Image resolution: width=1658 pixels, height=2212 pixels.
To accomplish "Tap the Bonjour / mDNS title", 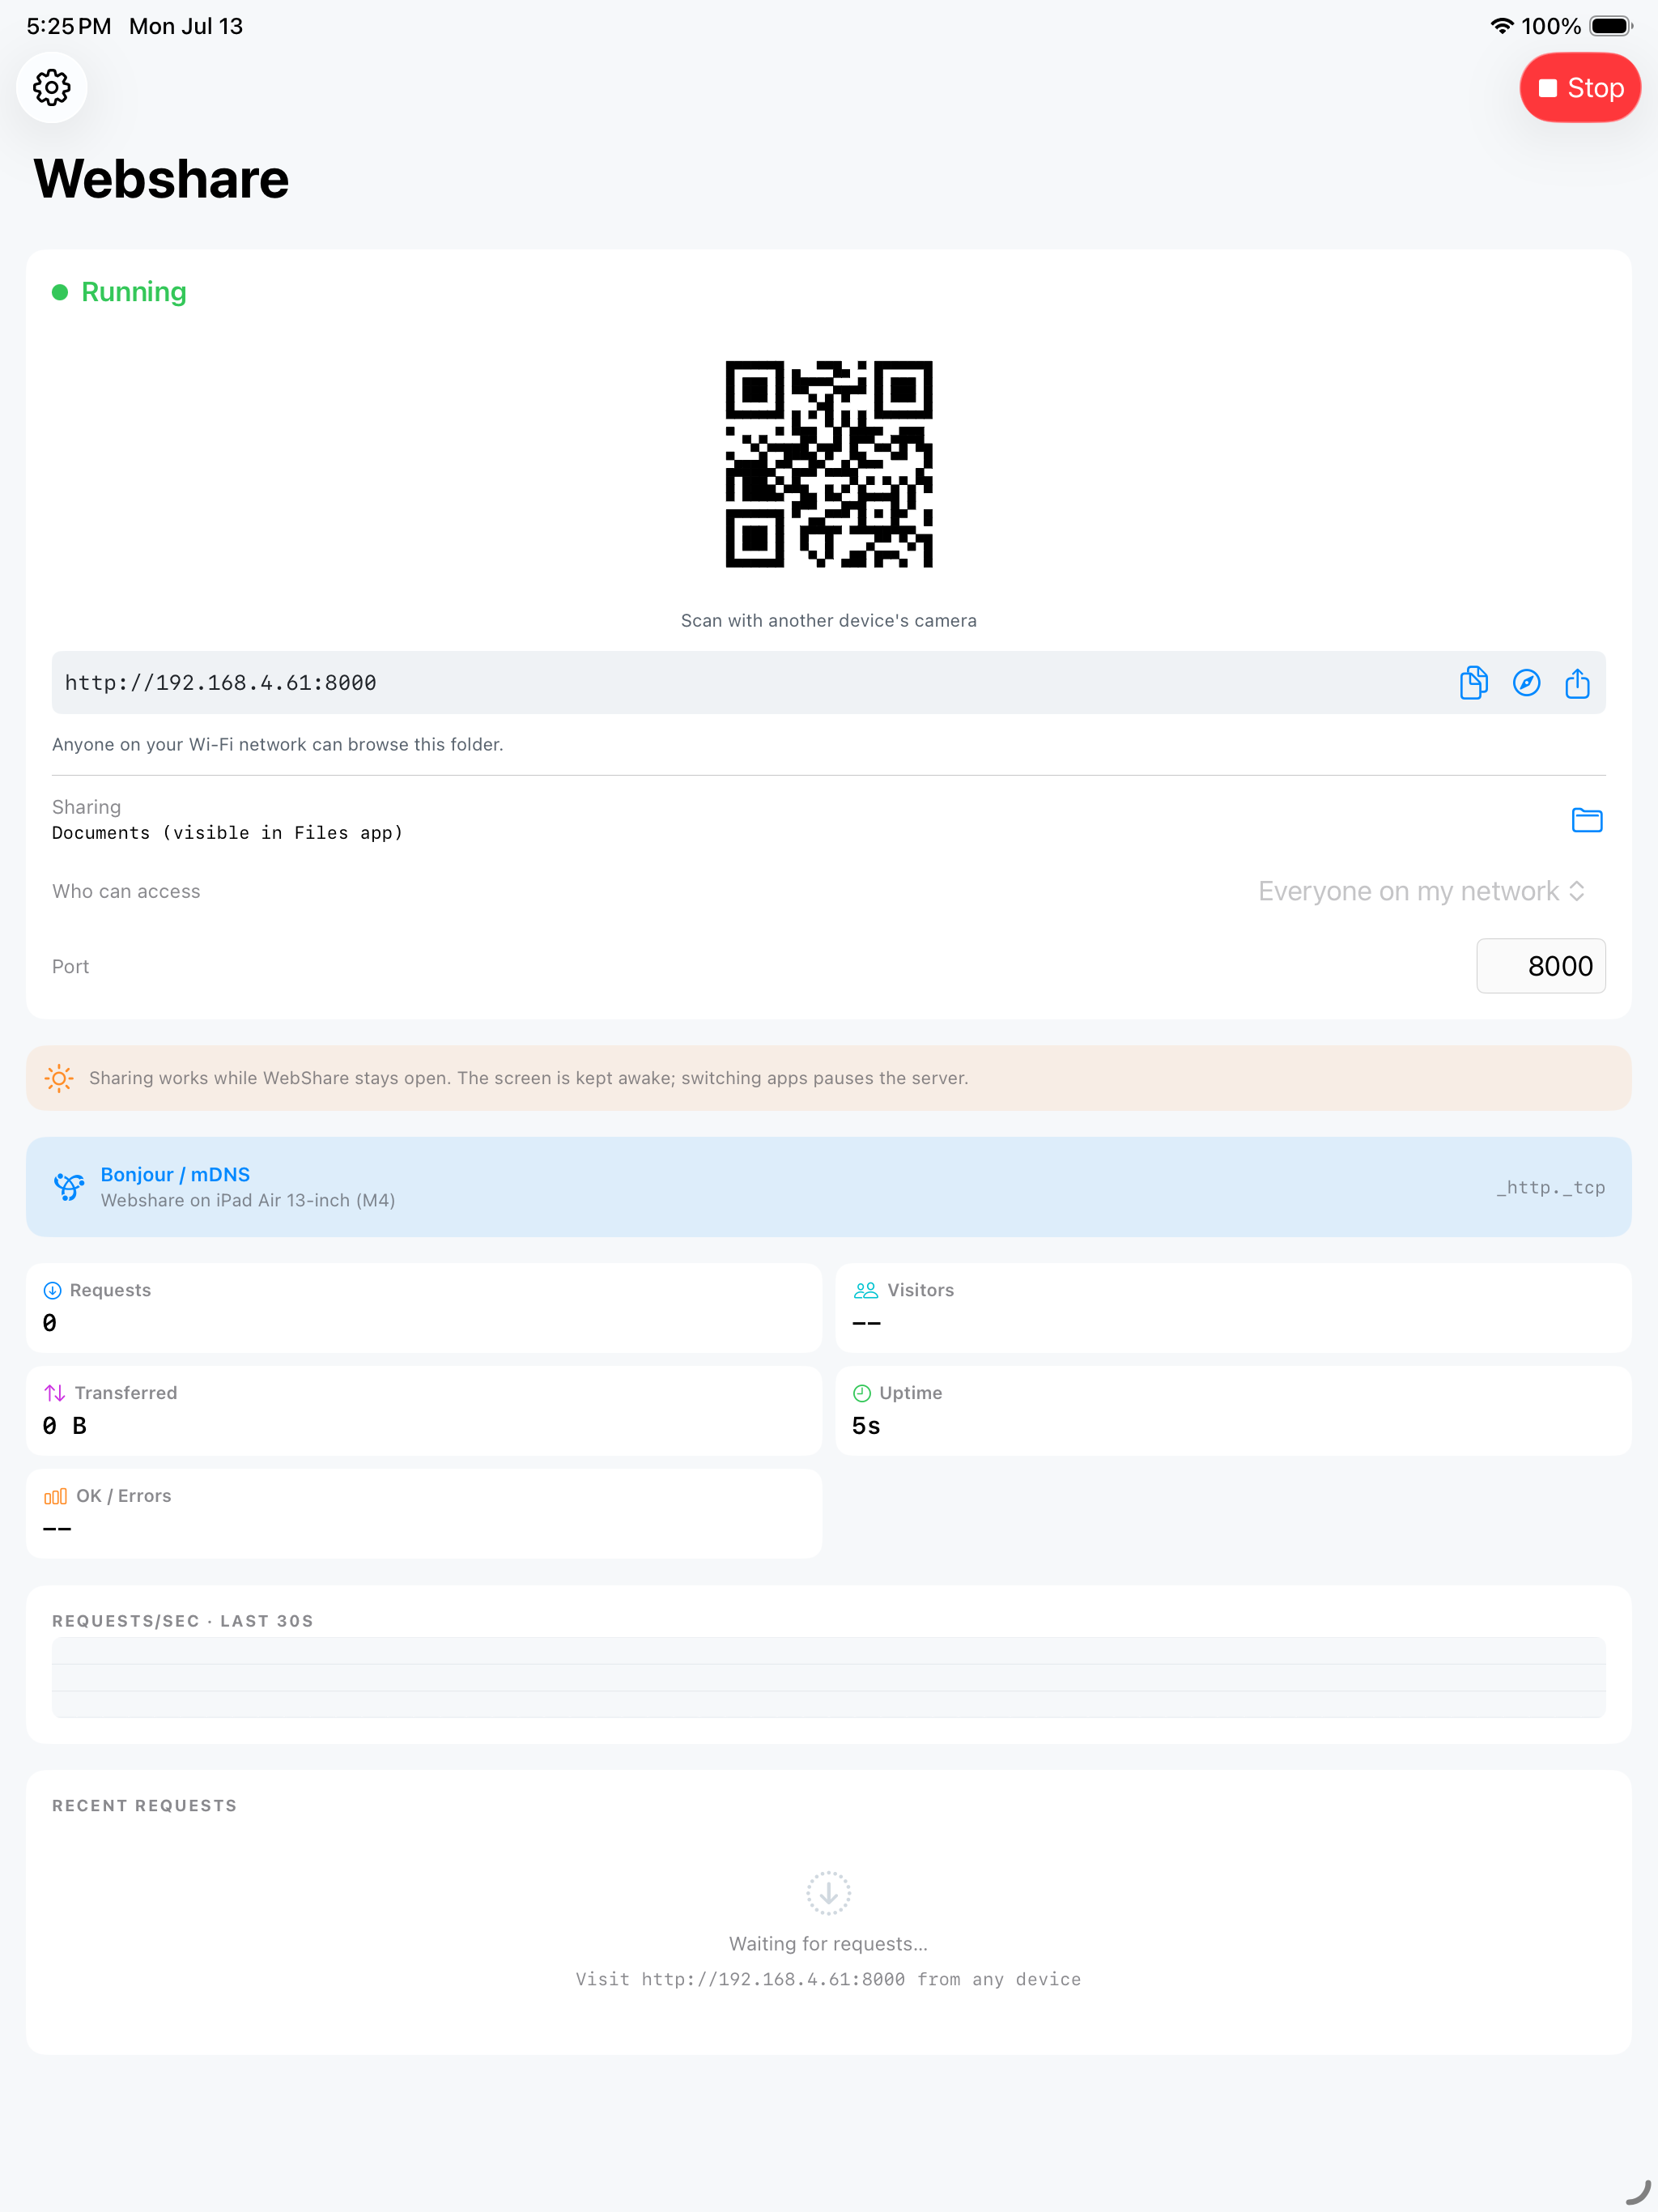I will 175,1174.
